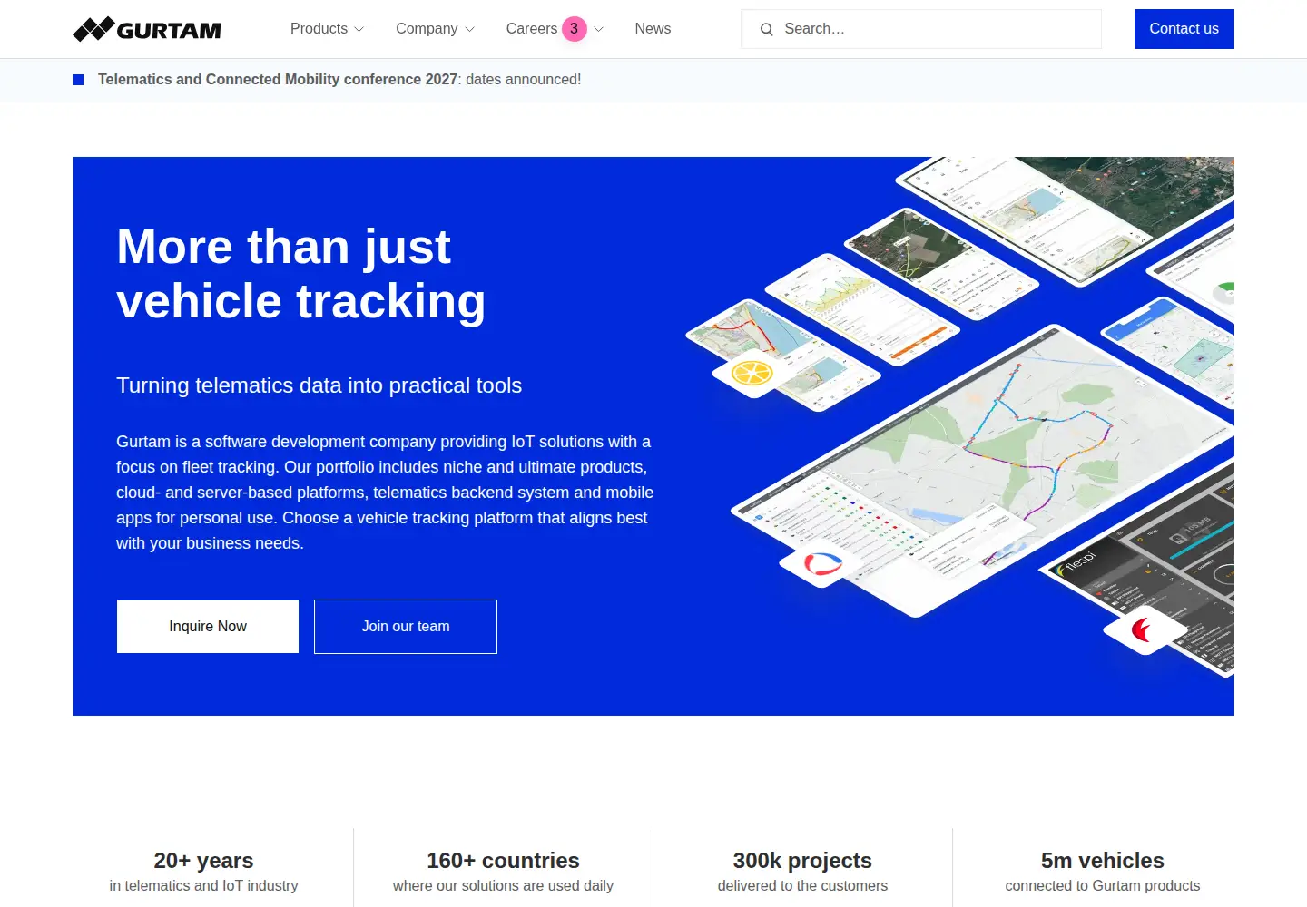Click the search magnifier icon
Screen dimensions: 1307x907
767,29
